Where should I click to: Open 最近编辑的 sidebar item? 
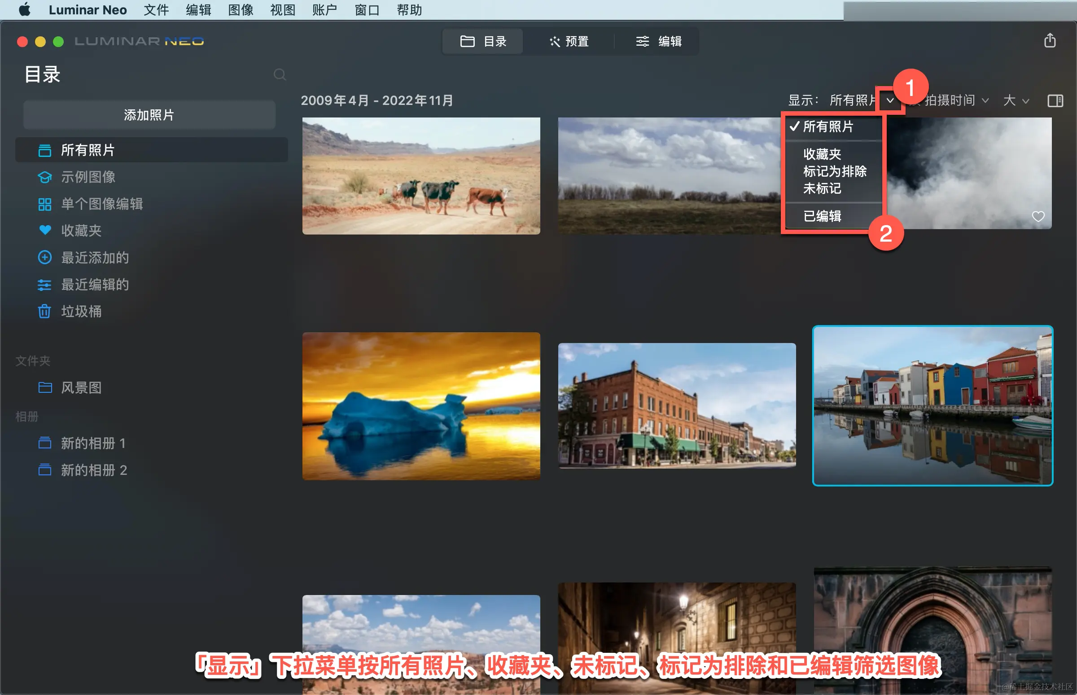pyautogui.click(x=95, y=285)
